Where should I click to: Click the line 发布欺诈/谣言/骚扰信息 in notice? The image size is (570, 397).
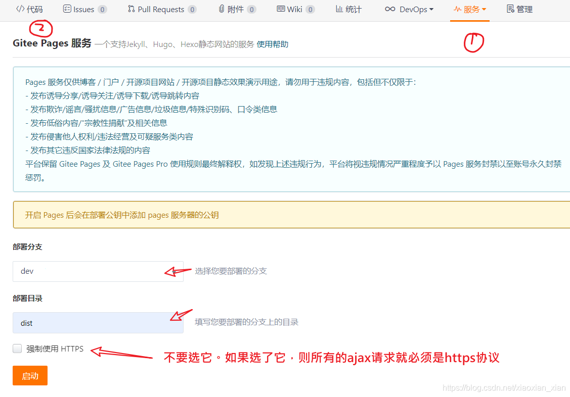tap(151, 109)
